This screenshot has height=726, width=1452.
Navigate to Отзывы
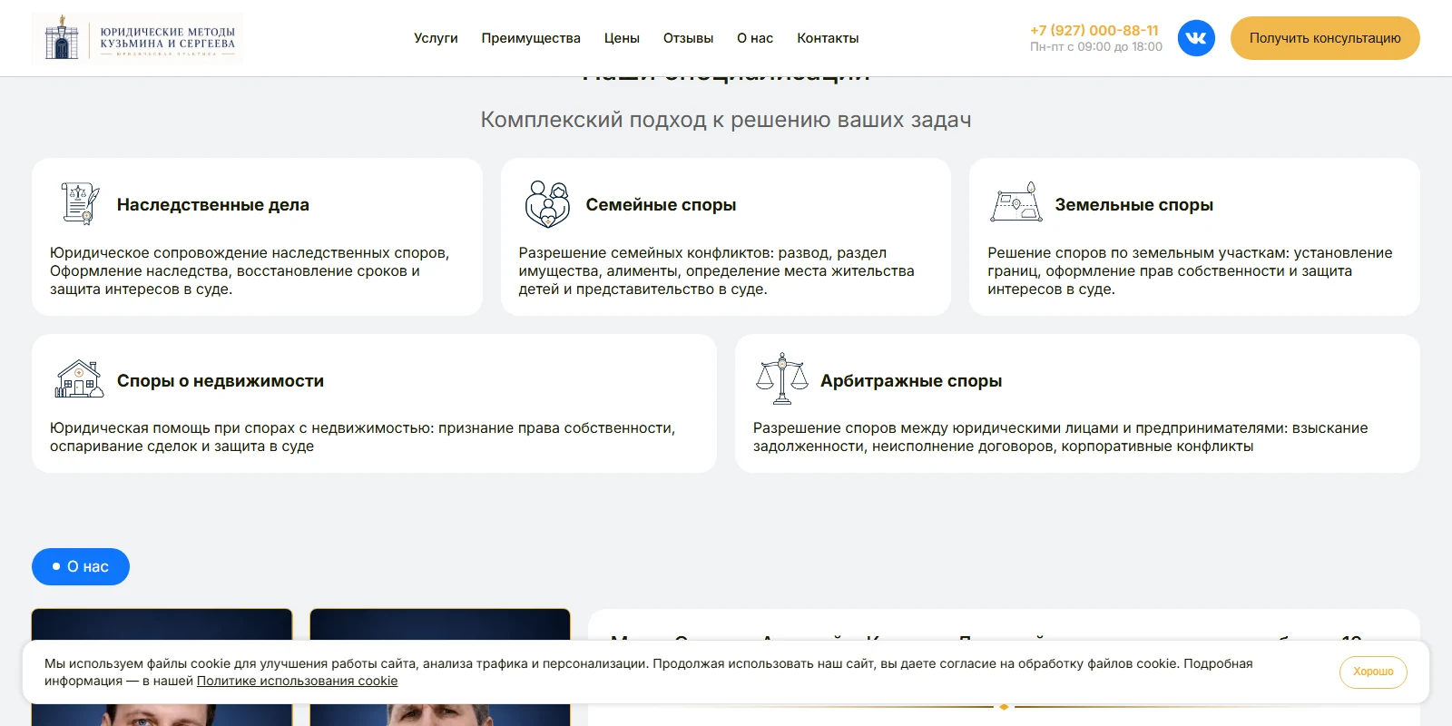coord(688,38)
